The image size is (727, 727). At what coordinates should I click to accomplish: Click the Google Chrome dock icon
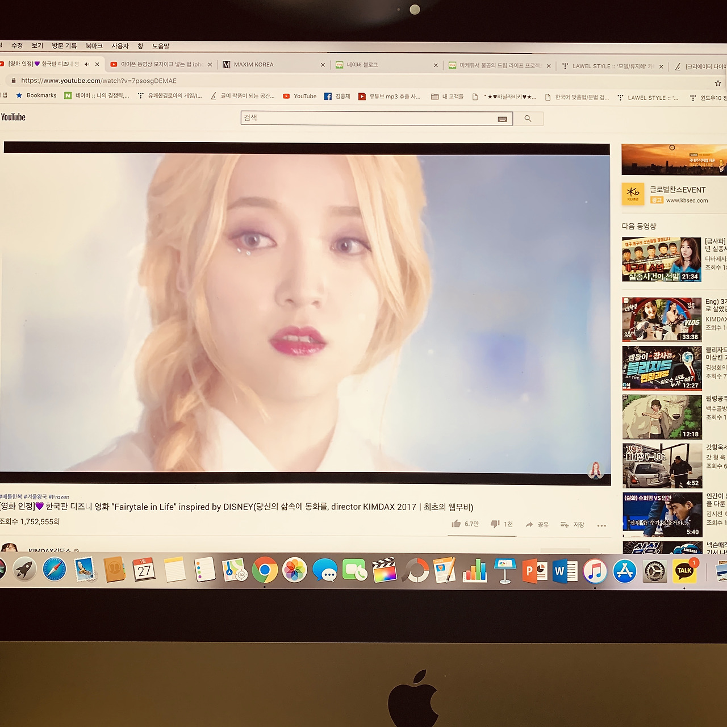[265, 570]
